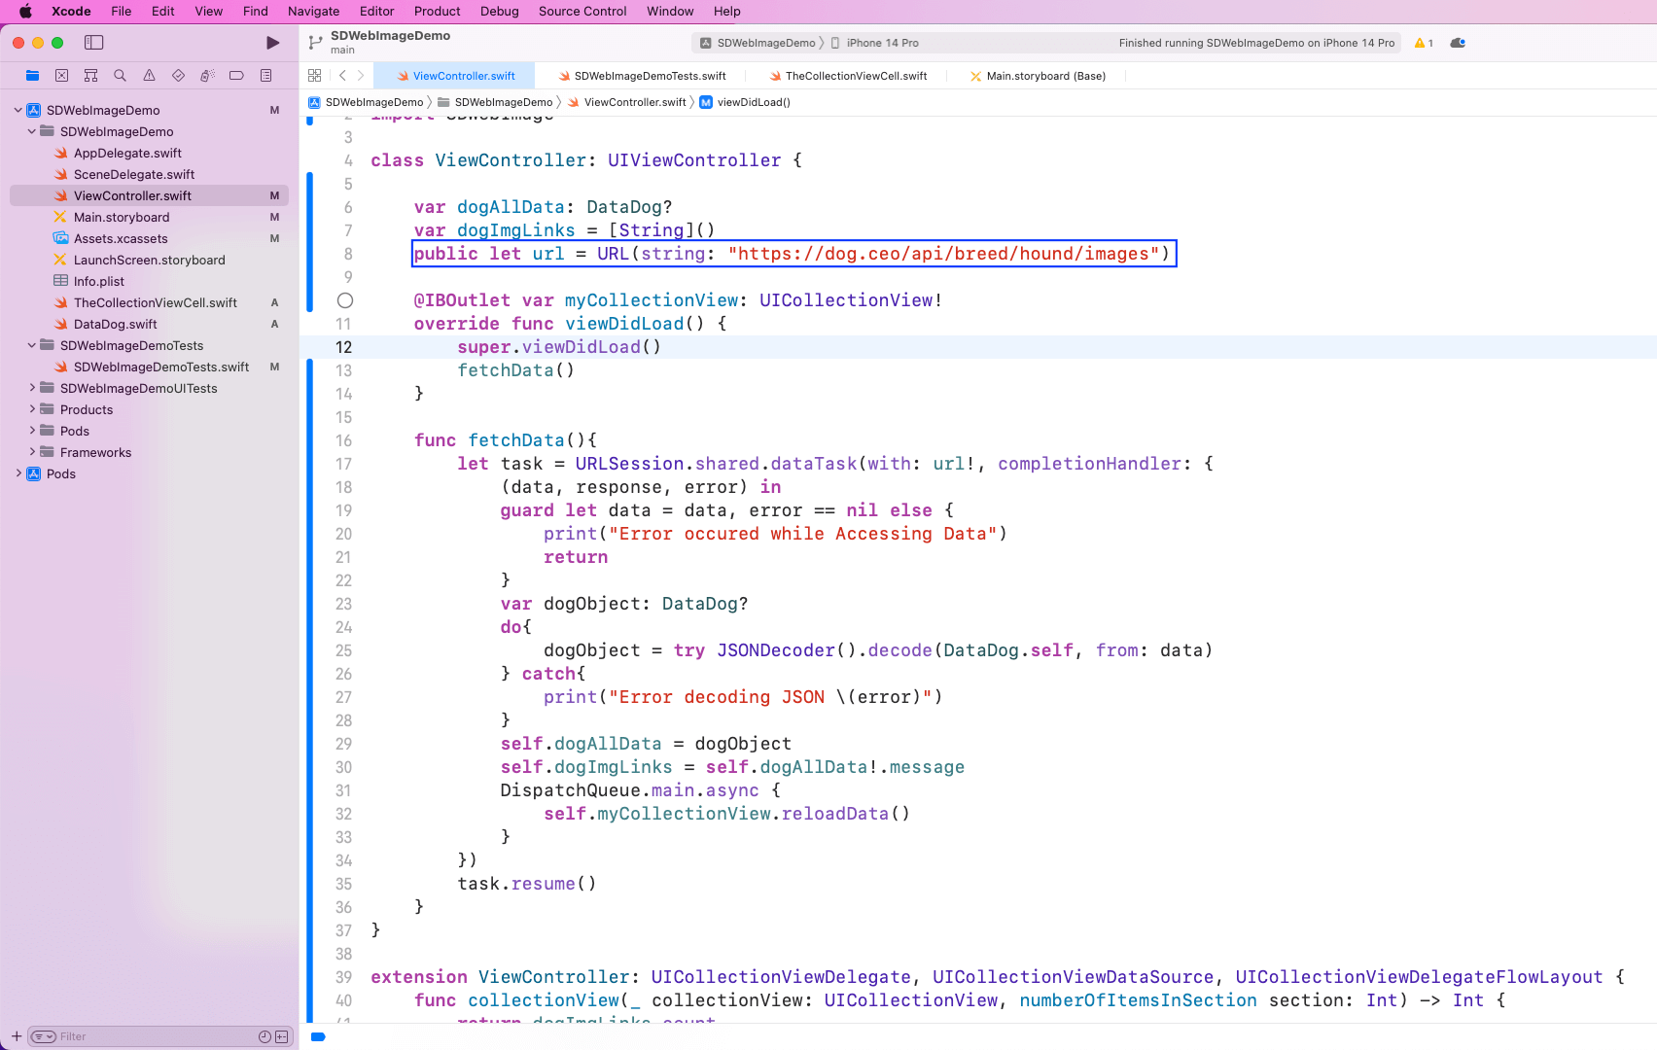1657x1050 pixels.
Task: Open the Source Control navigator icon
Action: pyautogui.click(x=61, y=76)
